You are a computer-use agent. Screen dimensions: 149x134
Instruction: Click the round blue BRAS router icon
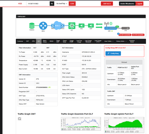tap(43, 26)
